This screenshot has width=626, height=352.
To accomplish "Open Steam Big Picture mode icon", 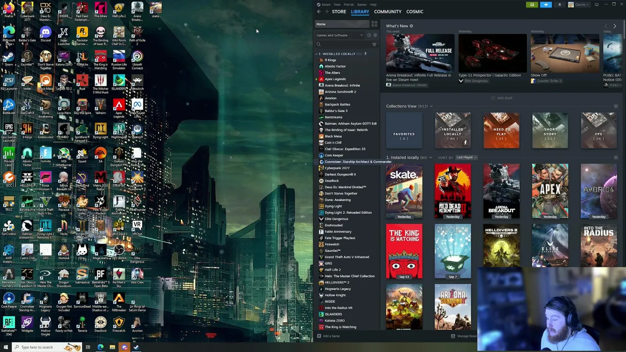I will [597, 4].
